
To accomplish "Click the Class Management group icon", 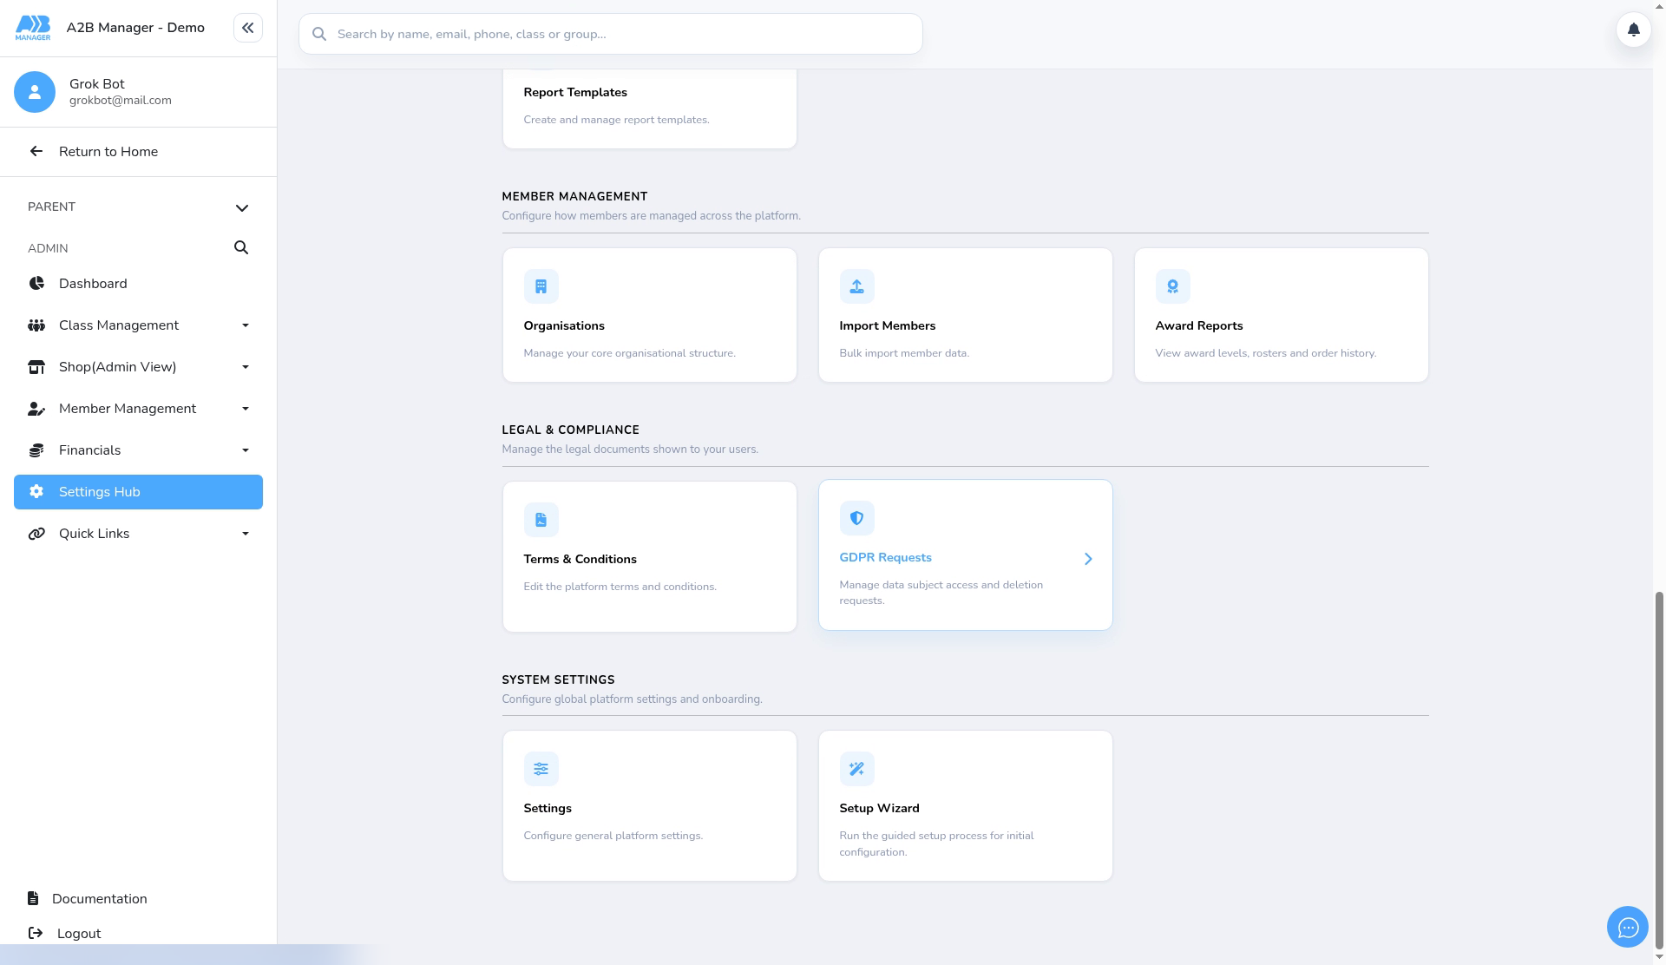I will point(36,325).
